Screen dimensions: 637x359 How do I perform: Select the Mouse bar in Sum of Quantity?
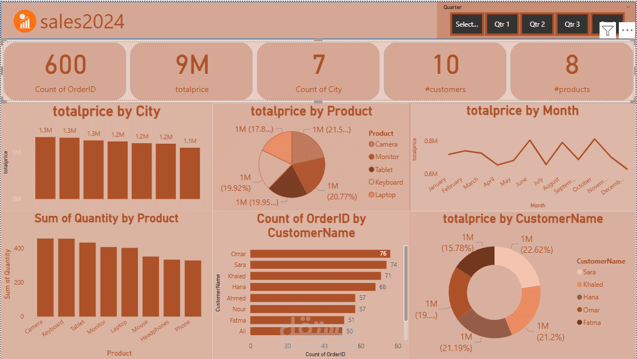150,287
